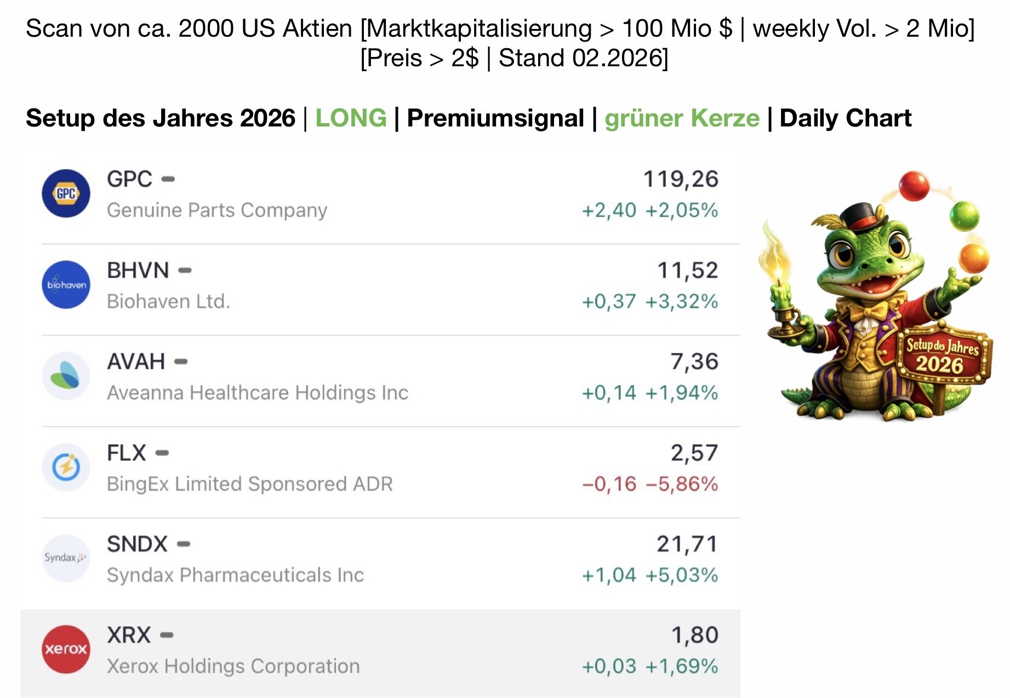Open the Syndax Pharmaceuticals Inc name
This screenshot has height=698, width=1010.
235,575
